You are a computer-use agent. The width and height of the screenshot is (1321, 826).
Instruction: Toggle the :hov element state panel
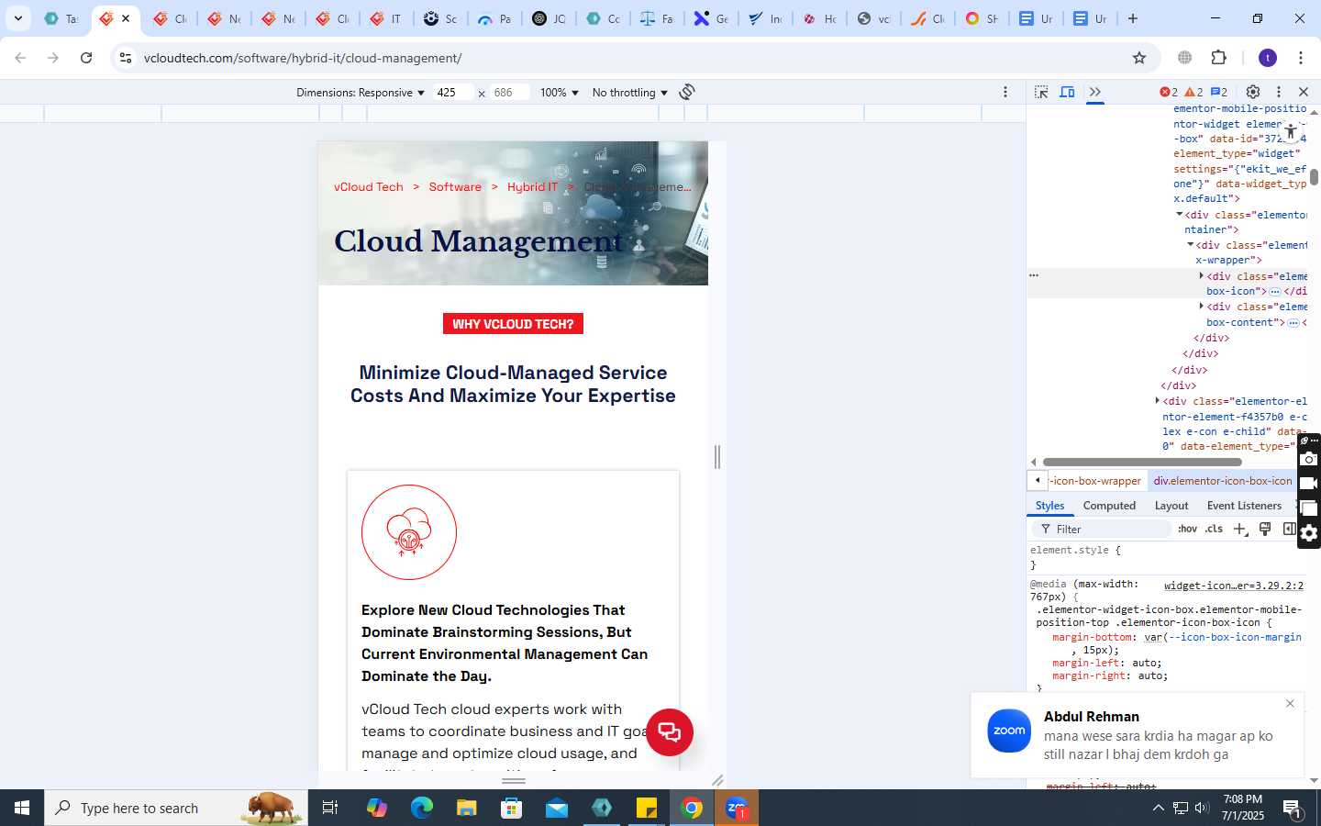[1188, 529]
